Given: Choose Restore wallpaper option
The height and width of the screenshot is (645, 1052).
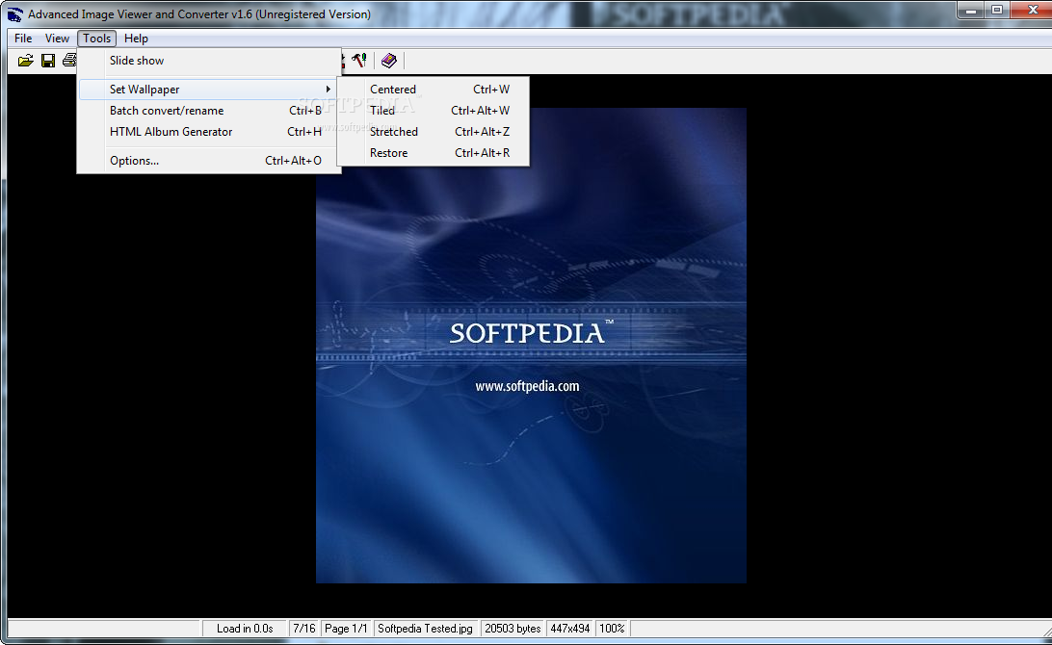Looking at the screenshot, I should point(433,153).
